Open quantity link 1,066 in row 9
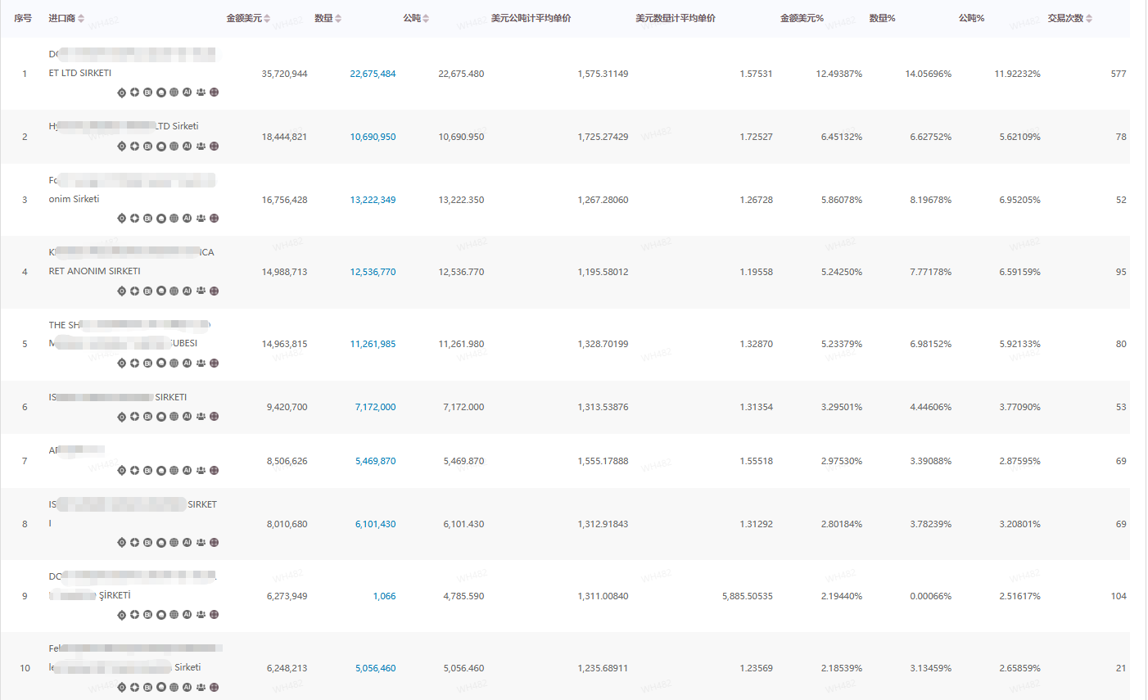1148x700 pixels. point(384,596)
